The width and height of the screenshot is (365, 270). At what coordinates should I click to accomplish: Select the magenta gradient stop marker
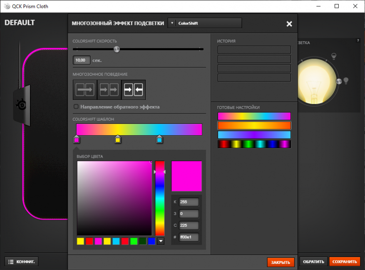[x=77, y=139]
